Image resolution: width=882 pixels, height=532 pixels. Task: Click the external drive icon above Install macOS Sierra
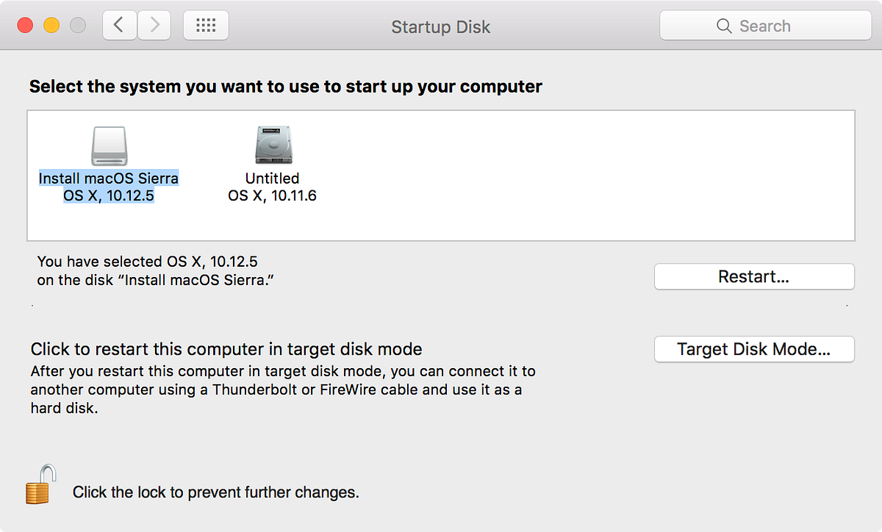coord(109,145)
